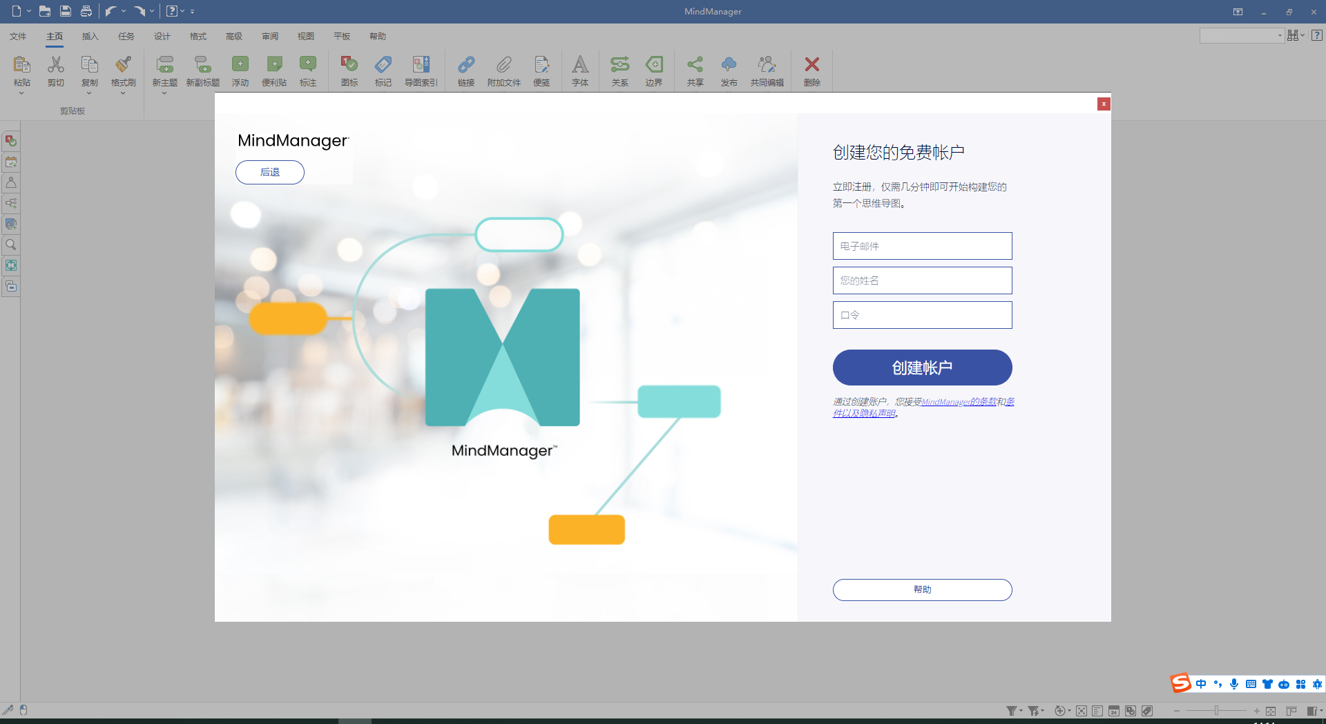Click the red 删除 delete icon
This screenshot has width=1326, height=724.
point(811,66)
